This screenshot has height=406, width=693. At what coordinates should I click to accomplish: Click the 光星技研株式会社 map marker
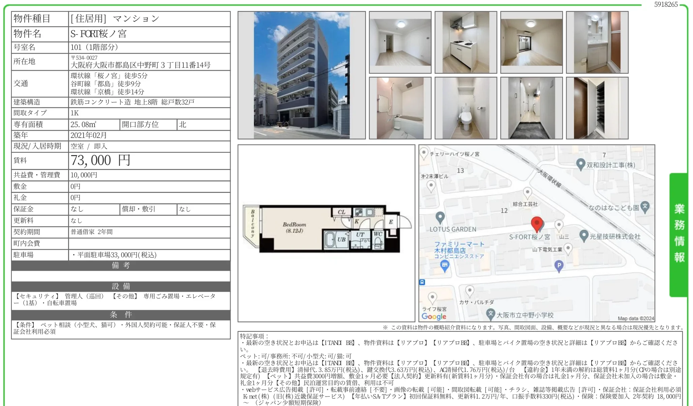[584, 236]
